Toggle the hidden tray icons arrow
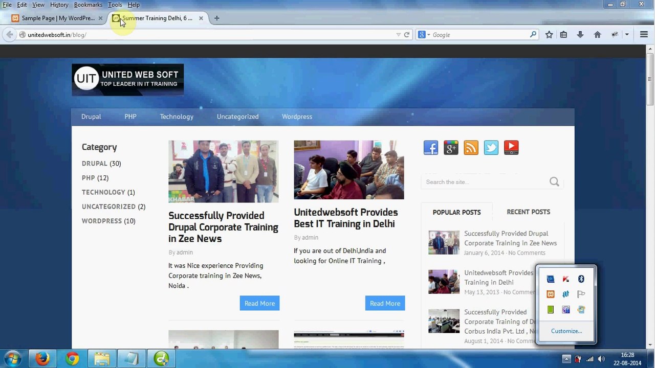Image resolution: width=655 pixels, height=368 pixels. (566, 359)
